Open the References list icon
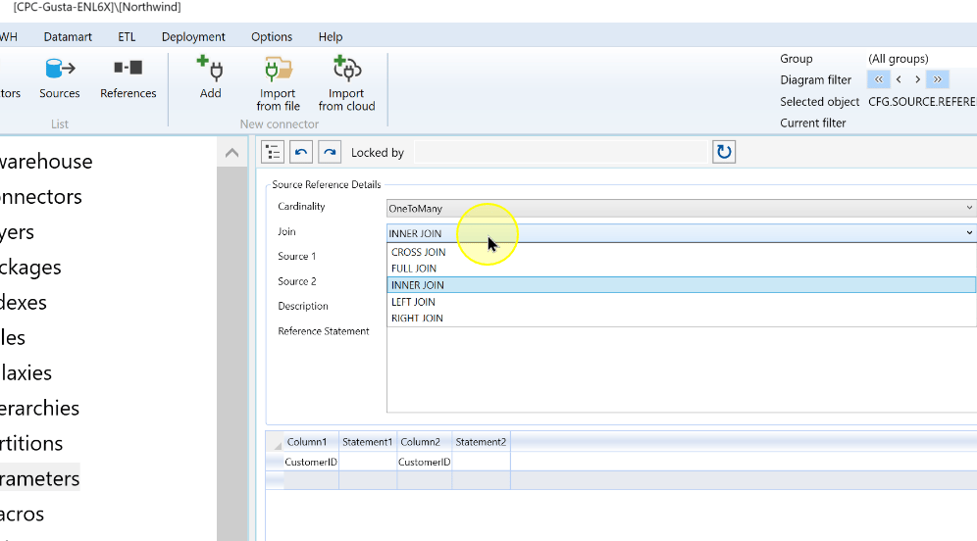This screenshot has height=541, width=977. [128, 77]
